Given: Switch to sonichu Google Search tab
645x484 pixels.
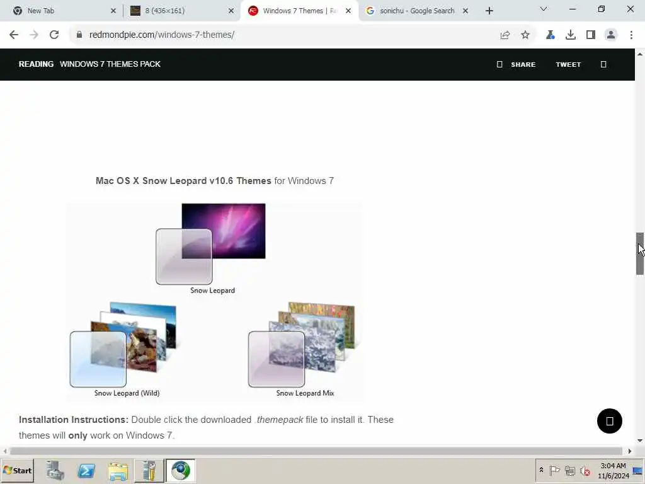Looking at the screenshot, I should click(417, 11).
